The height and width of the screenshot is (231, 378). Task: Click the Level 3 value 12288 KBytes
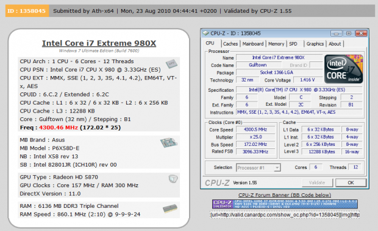[x=321, y=152]
